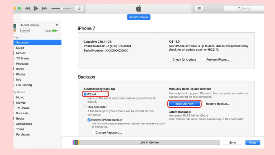
Task: Select the iCloud backup radio button
Action: click(x=85, y=94)
